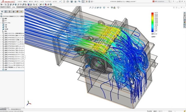Switch to the Flow Simulation tab
This screenshot has width=186, height=112.
point(33,7)
